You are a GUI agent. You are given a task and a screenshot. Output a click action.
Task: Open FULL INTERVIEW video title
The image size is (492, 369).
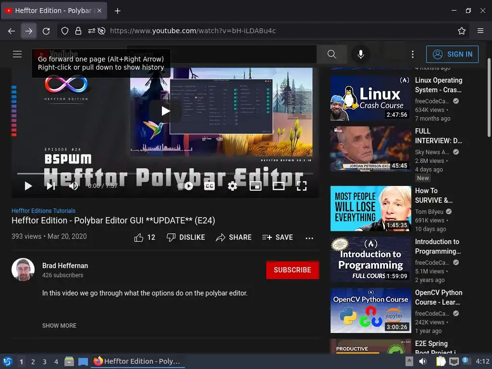[438, 136]
